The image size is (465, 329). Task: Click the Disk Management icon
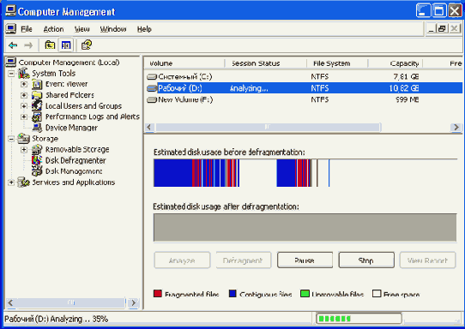coord(37,170)
